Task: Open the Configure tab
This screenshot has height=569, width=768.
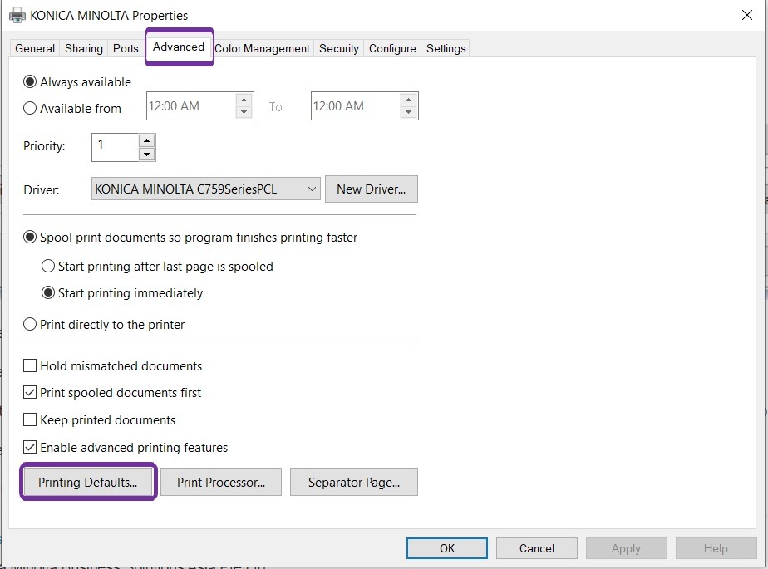Action: click(391, 48)
